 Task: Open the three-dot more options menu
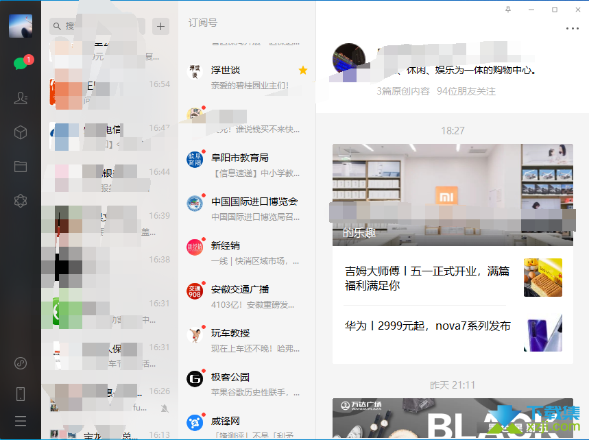click(572, 29)
